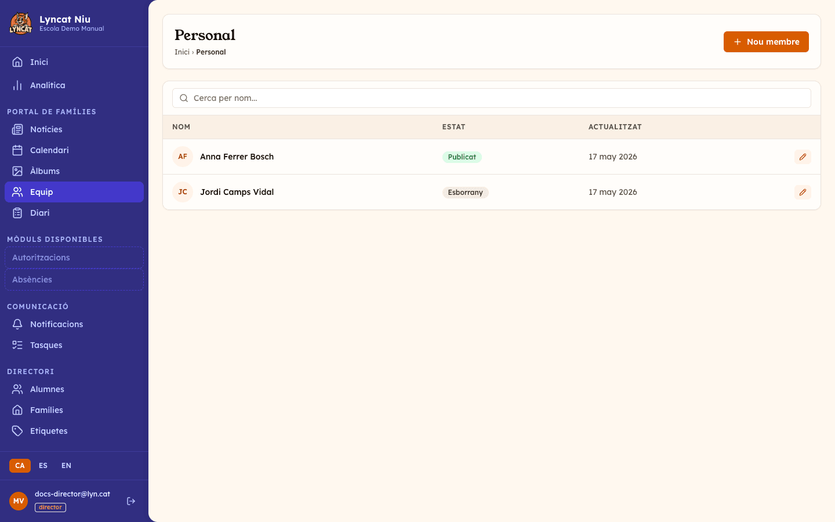Open Anna Ferrer Bosch name
The image size is (835, 522).
click(237, 157)
